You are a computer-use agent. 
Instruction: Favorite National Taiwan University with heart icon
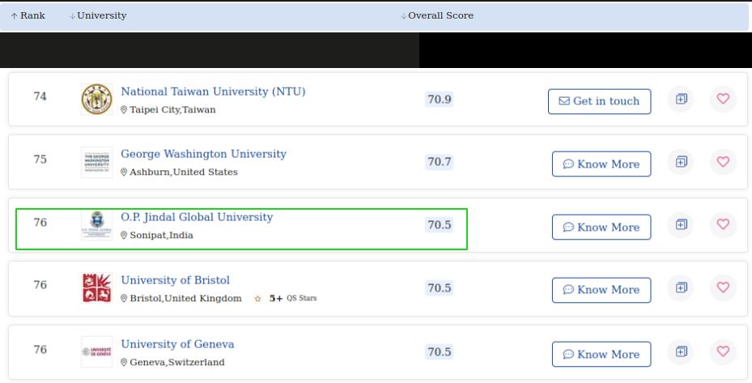723,99
